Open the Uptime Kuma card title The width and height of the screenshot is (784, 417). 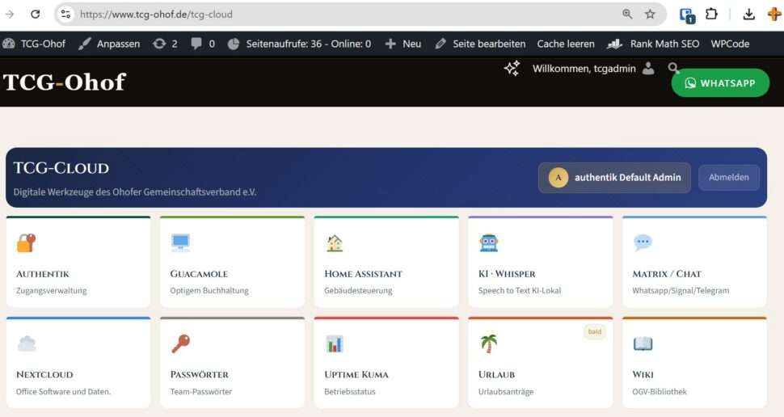click(356, 374)
